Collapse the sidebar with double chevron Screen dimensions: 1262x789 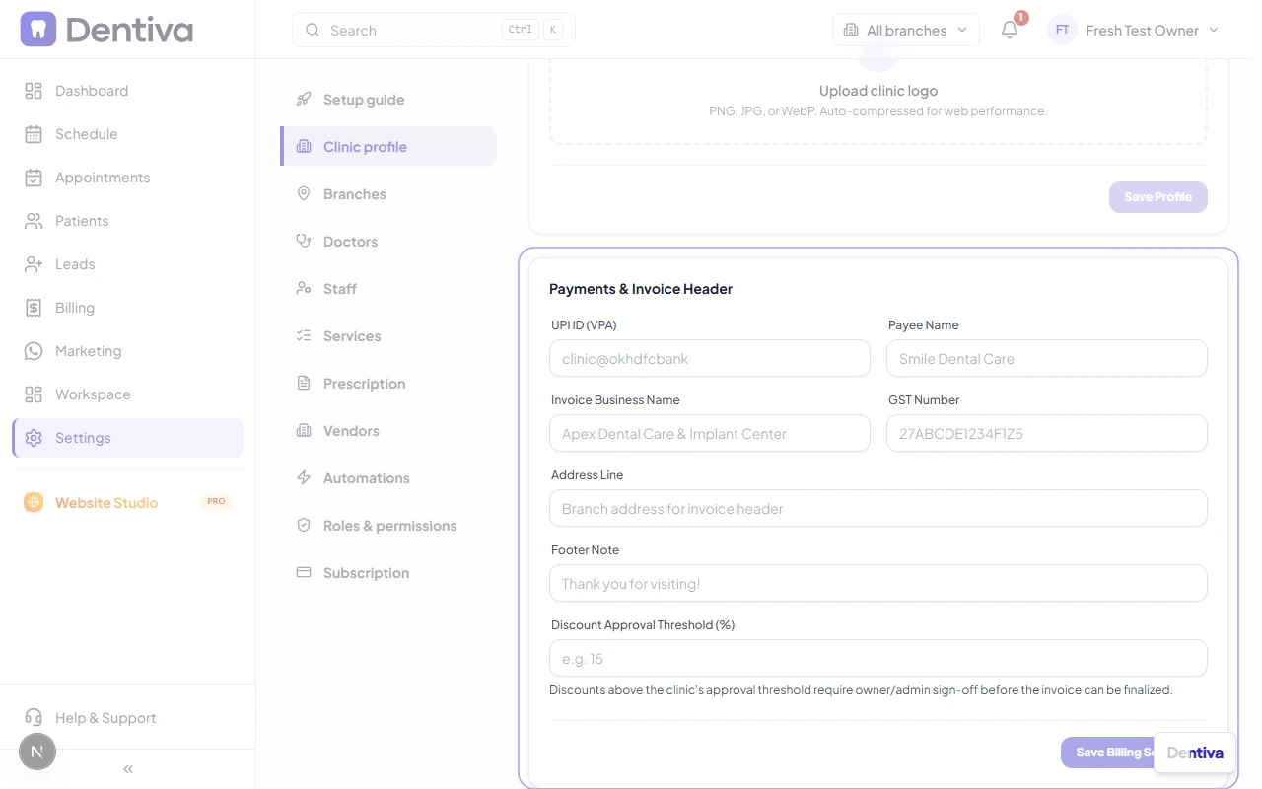(128, 769)
